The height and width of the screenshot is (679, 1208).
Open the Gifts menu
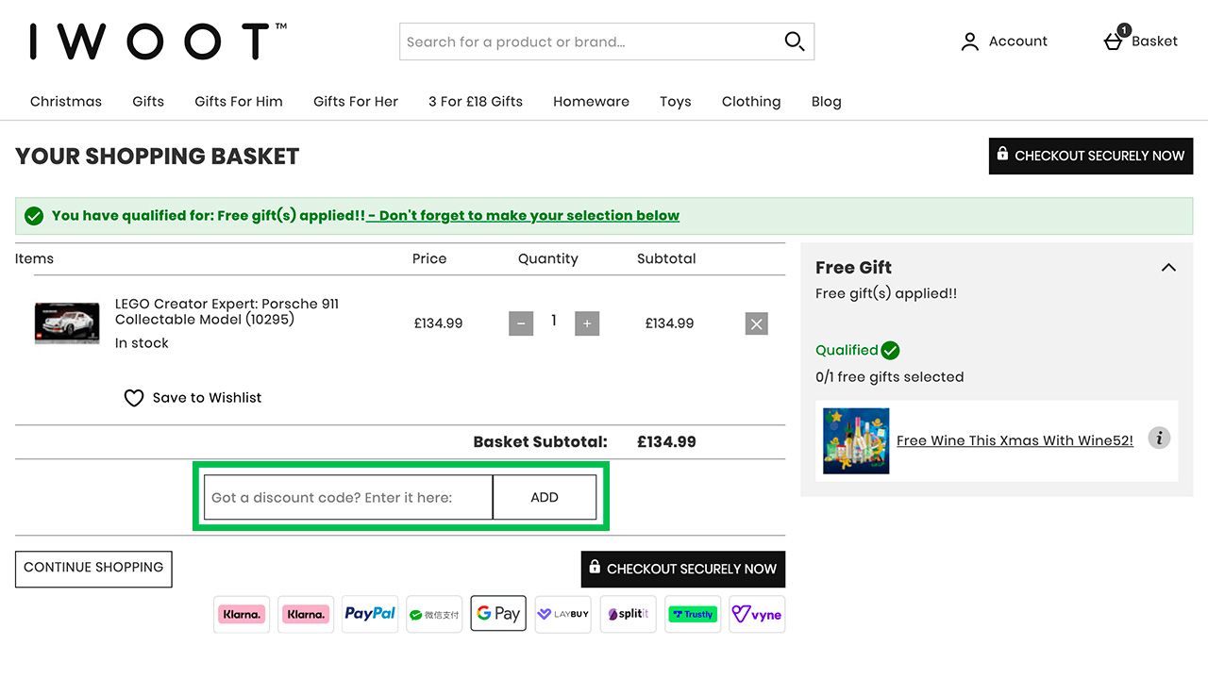(x=148, y=101)
